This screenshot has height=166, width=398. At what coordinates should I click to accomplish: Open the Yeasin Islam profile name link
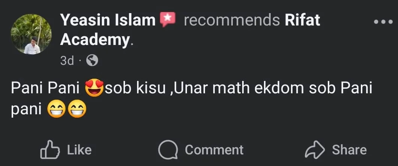[108, 20]
